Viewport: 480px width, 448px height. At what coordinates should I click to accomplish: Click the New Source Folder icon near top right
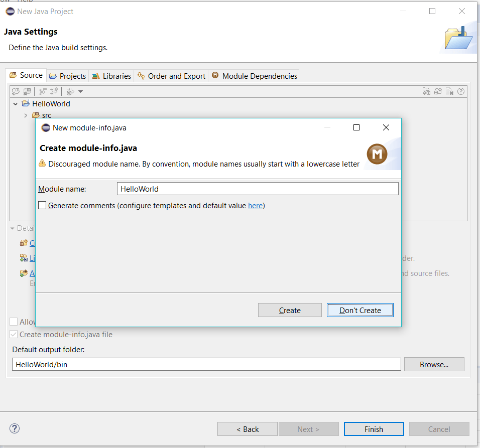click(x=437, y=91)
